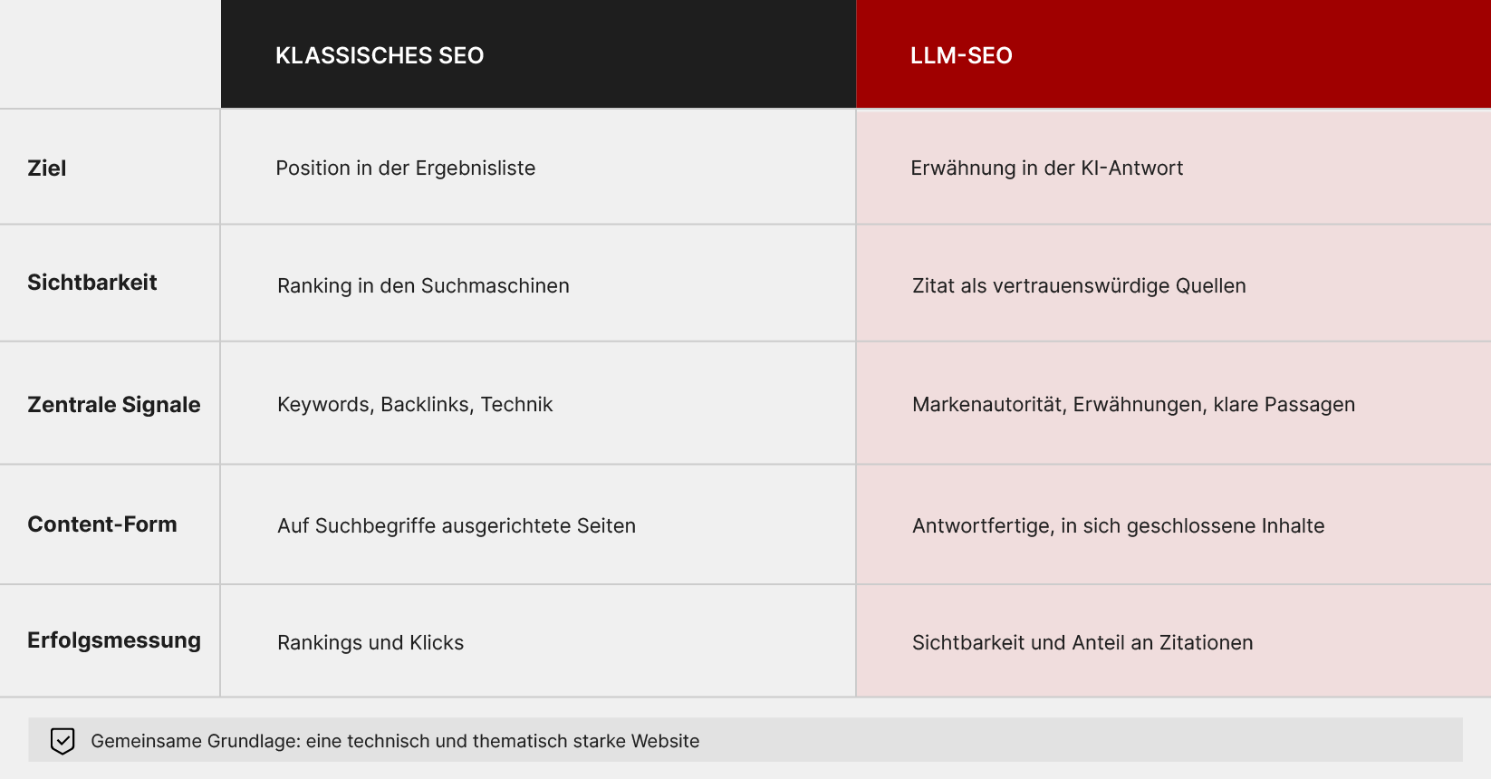Click 'Sichtbarkeit und Anteil an Zitationen' cell
Screen dimensions: 1491x779
pyautogui.click(x=1173, y=641)
